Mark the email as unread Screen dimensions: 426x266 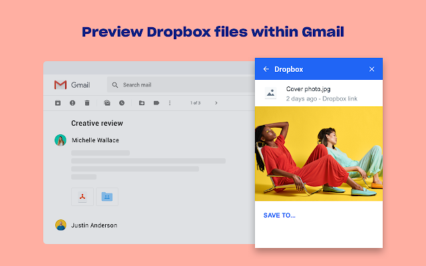pos(107,103)
